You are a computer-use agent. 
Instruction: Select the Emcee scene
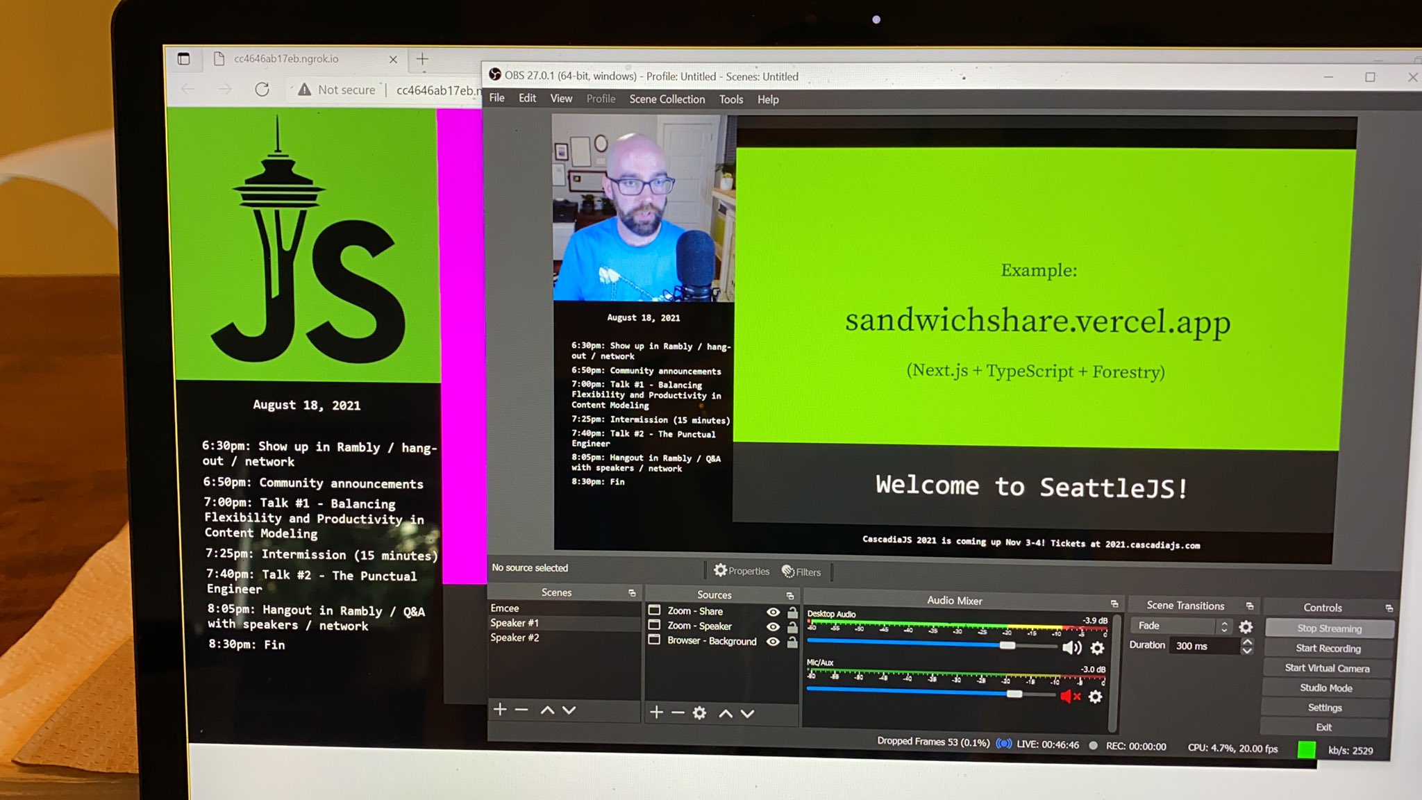click(x=563, y=608)
